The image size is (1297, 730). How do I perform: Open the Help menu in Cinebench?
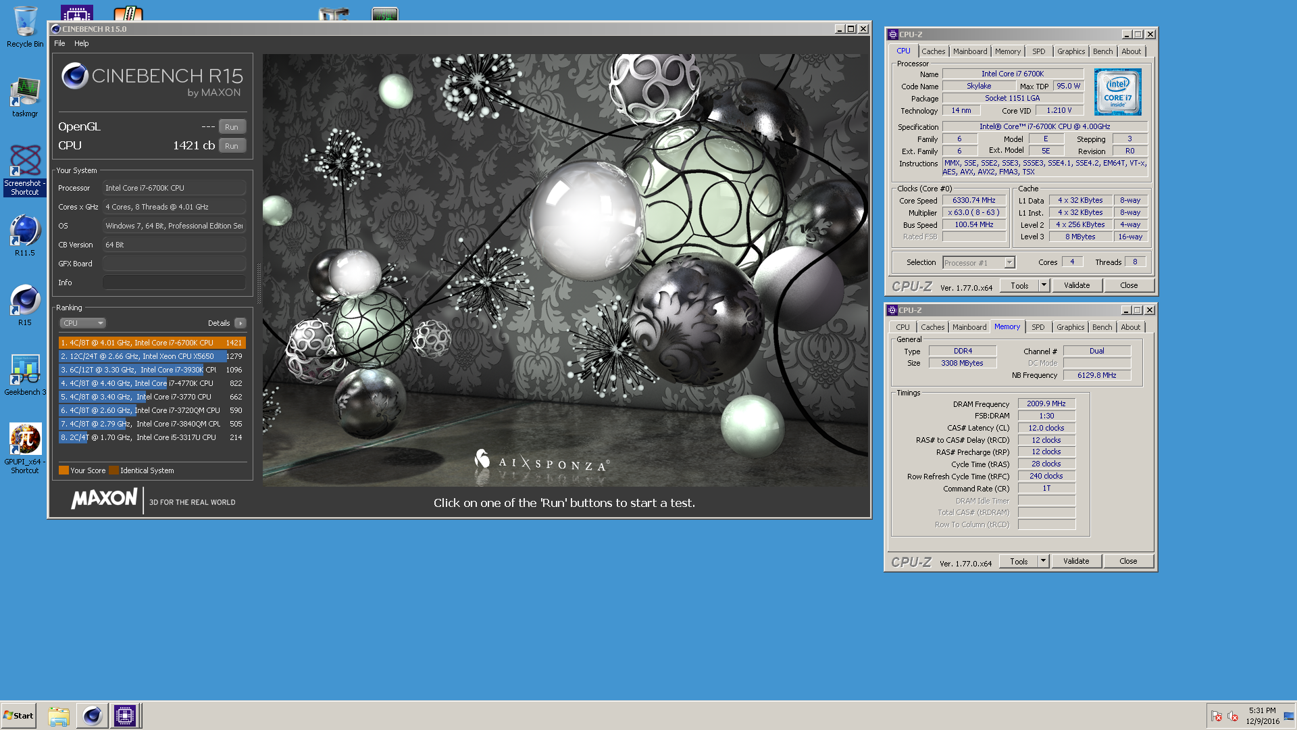81,43
